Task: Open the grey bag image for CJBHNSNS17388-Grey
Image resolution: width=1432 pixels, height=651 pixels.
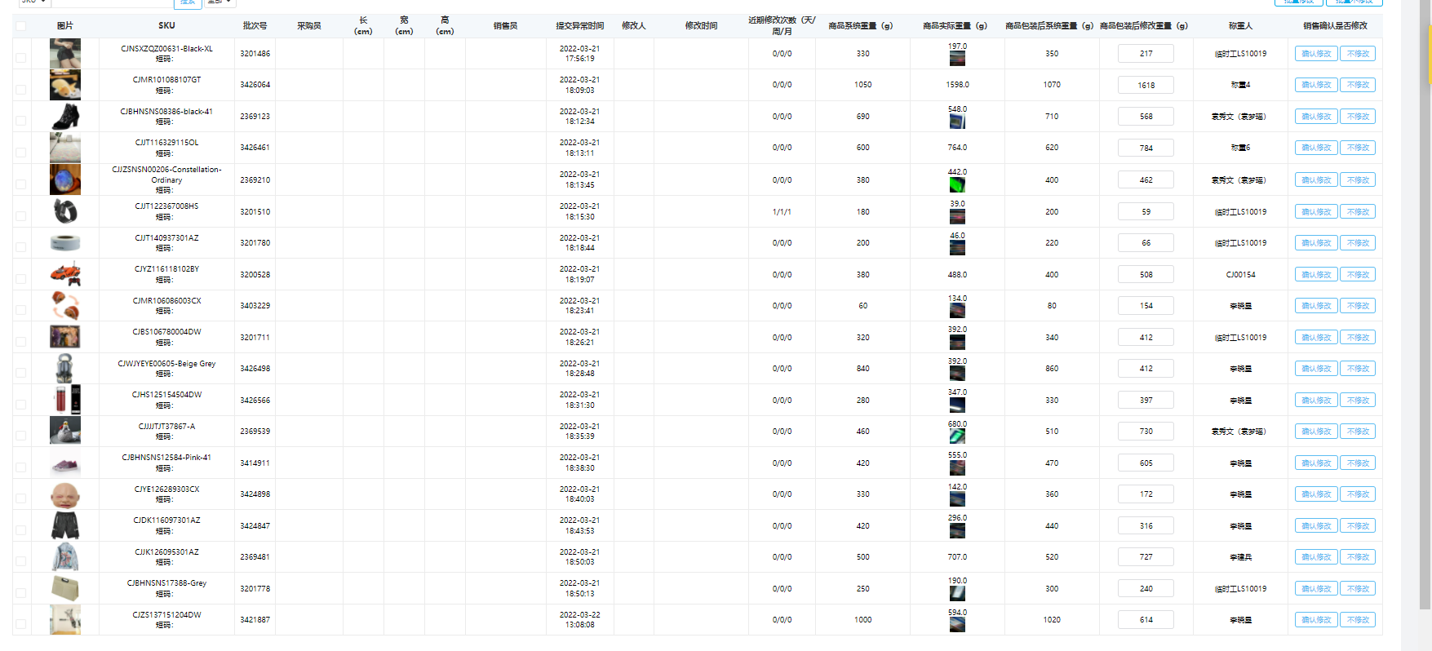Action: 65,589
